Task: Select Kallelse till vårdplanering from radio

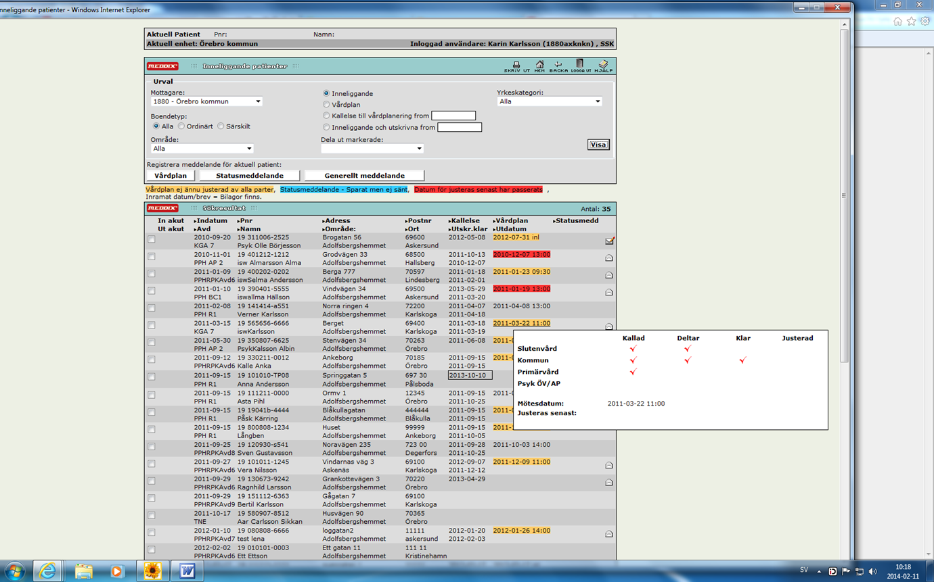Action: 326,116
